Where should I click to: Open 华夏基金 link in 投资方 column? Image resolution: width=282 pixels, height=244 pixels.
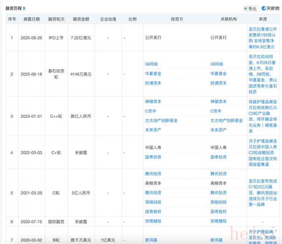pos(153,74)
